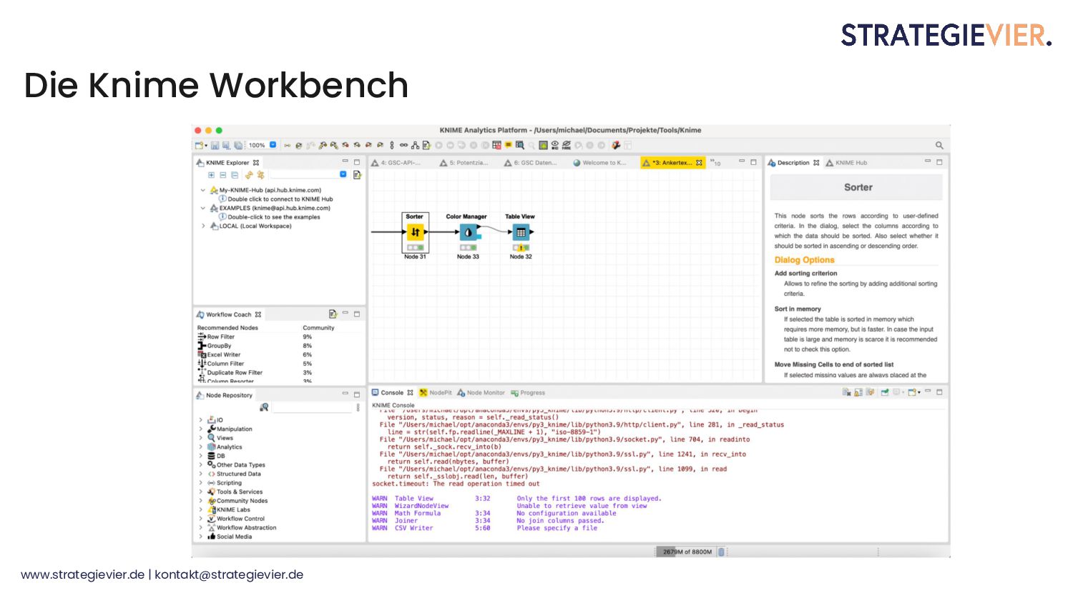Select Structured Data in Node Repository
Viewport: 1073px width, 603px height.
234,474
